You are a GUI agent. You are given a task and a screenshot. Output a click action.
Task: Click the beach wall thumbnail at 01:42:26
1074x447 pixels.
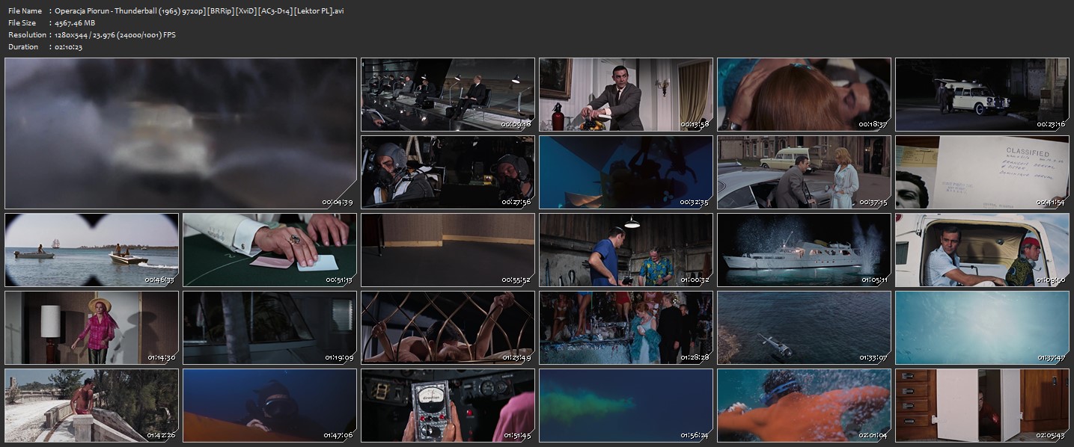point(91,405)
